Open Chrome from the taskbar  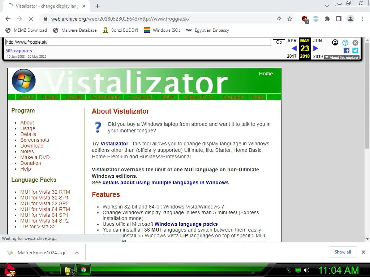tap(83, 270)
